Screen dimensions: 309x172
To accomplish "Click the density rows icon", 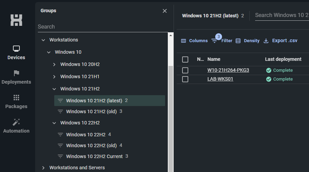I will pos(238,41).
